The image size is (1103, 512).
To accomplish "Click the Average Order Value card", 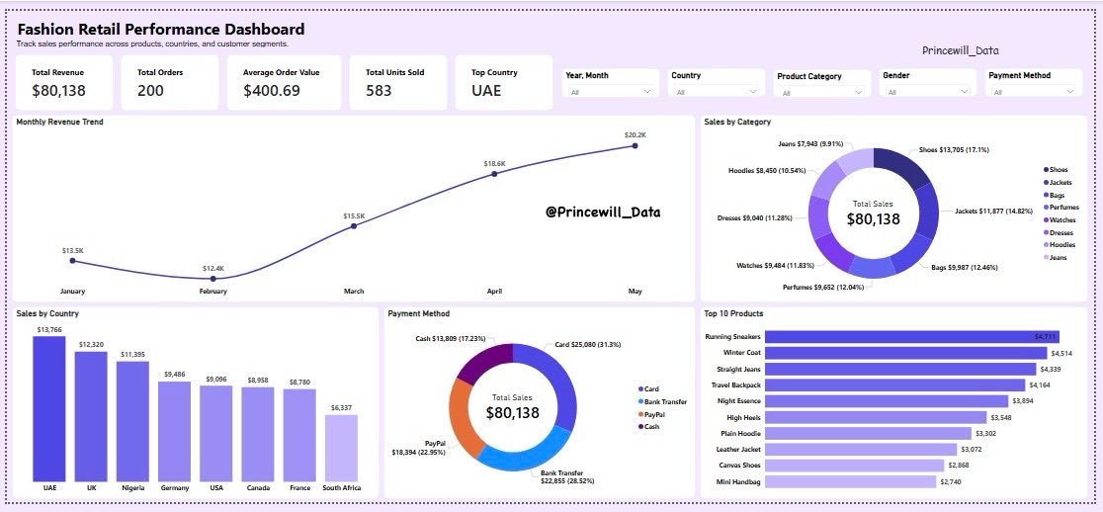I will tap(284, 83).
